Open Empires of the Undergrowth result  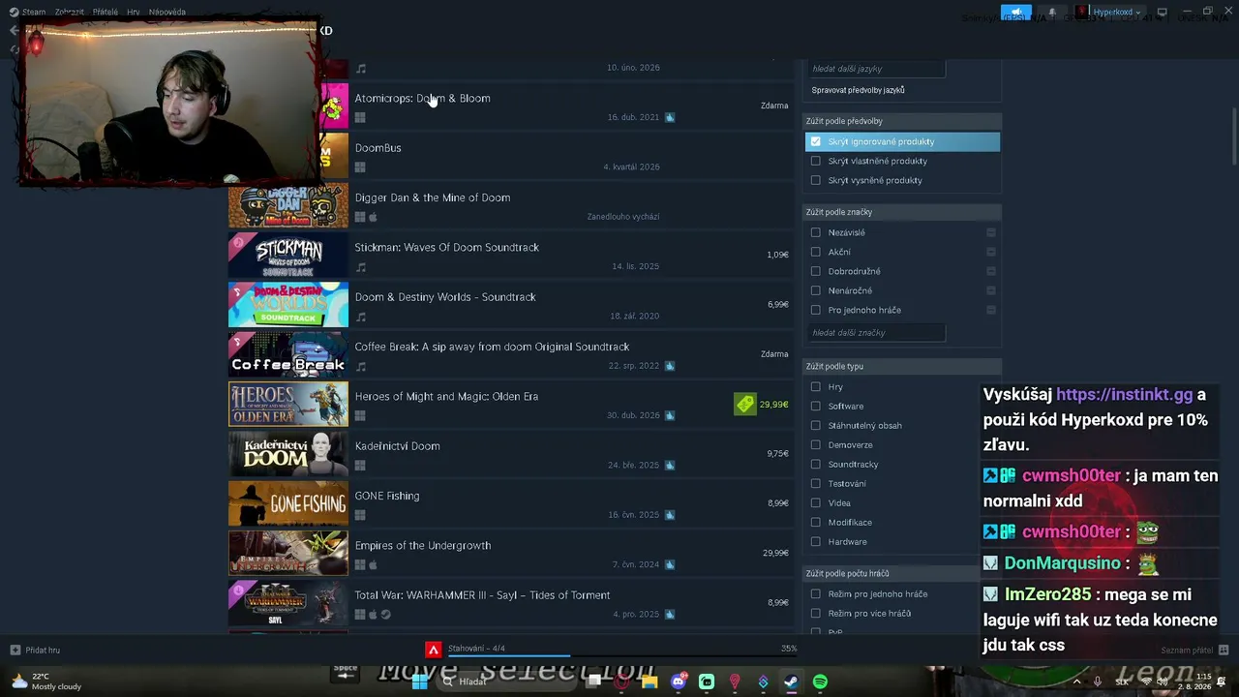pos(509,554)
